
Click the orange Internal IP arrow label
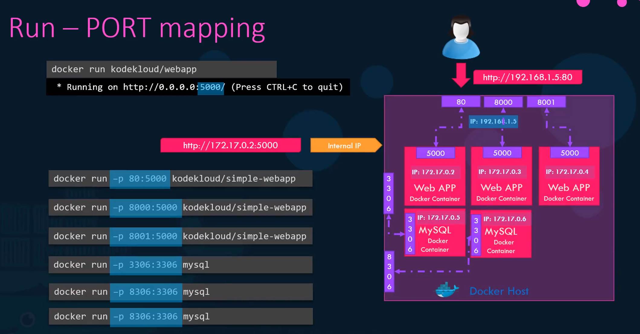[x=346, y=146]
